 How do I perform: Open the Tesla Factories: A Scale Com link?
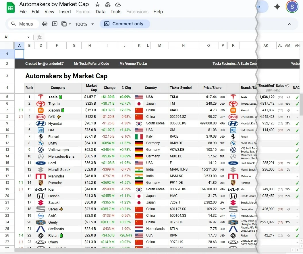click(235, 64)
